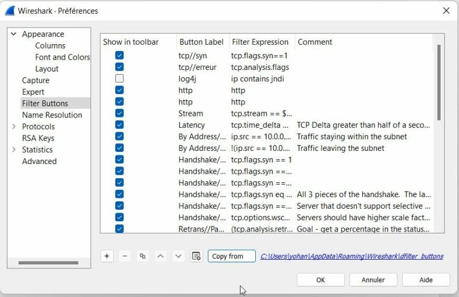Select the 'All 3 pieces of the handshake' comment

[x=364, y=194]
